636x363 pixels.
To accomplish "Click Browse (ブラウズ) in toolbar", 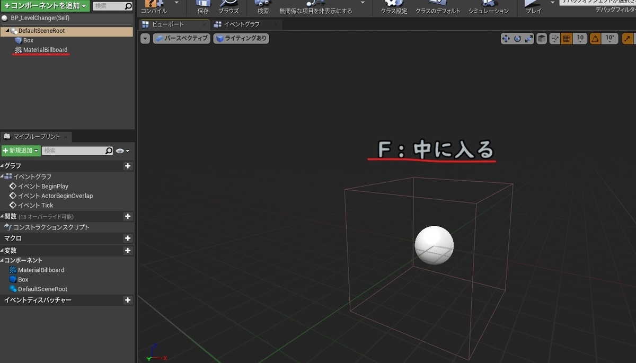I will (229, 7).
